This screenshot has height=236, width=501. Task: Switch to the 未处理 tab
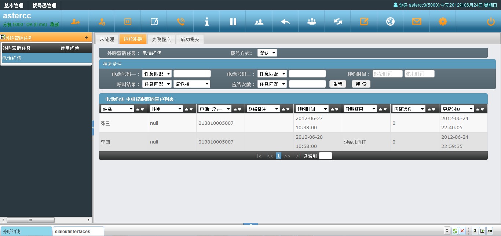[x=107, y=39]
